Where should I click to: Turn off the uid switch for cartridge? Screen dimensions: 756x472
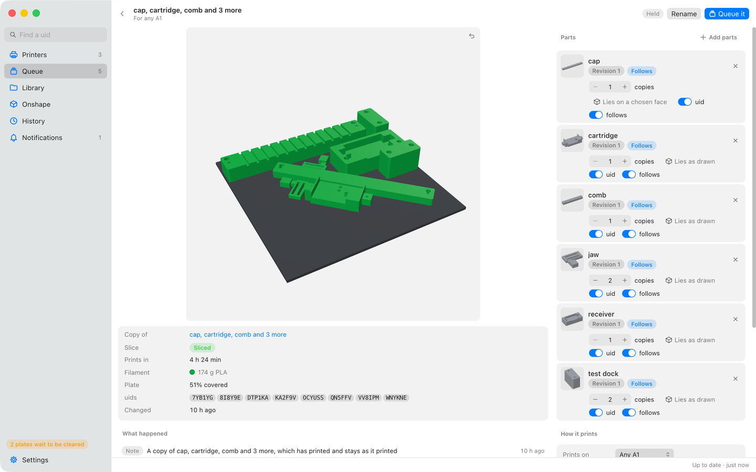[596, 175]
